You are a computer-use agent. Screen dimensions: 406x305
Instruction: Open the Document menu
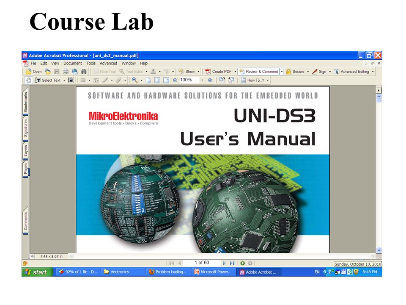tap(72, 63)
